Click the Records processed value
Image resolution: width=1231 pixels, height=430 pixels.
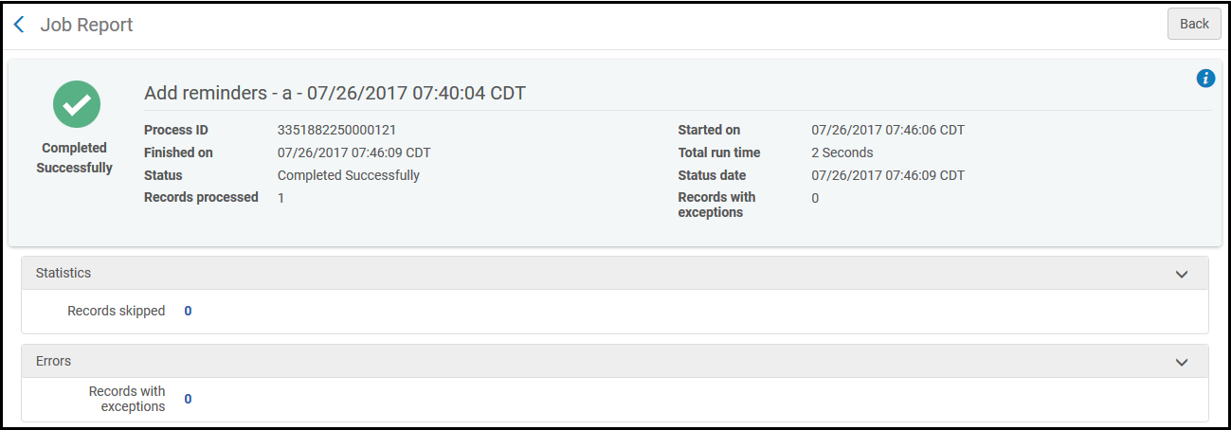click(x=281, y=198)
